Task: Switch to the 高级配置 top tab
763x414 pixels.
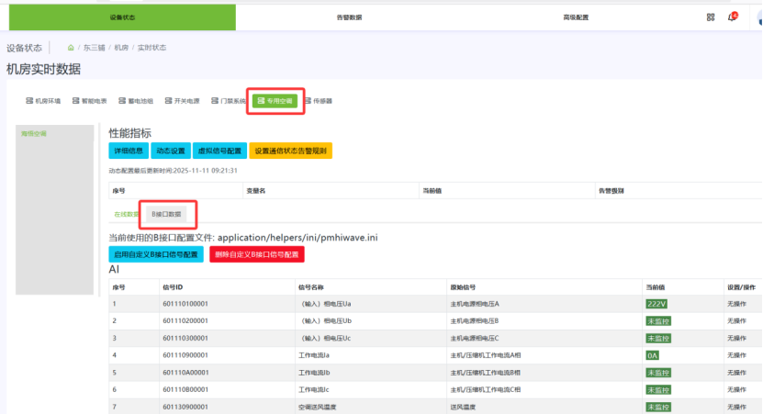Action: coord(576,17)
